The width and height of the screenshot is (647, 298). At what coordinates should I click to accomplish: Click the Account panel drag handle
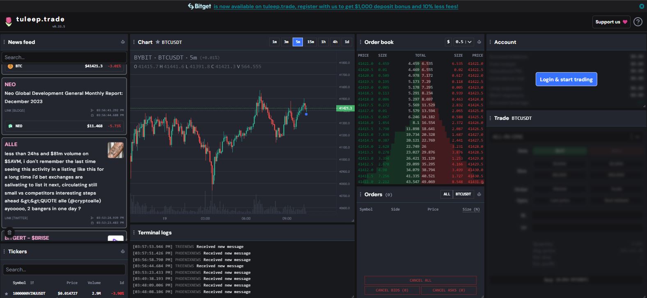coord(490,42)
